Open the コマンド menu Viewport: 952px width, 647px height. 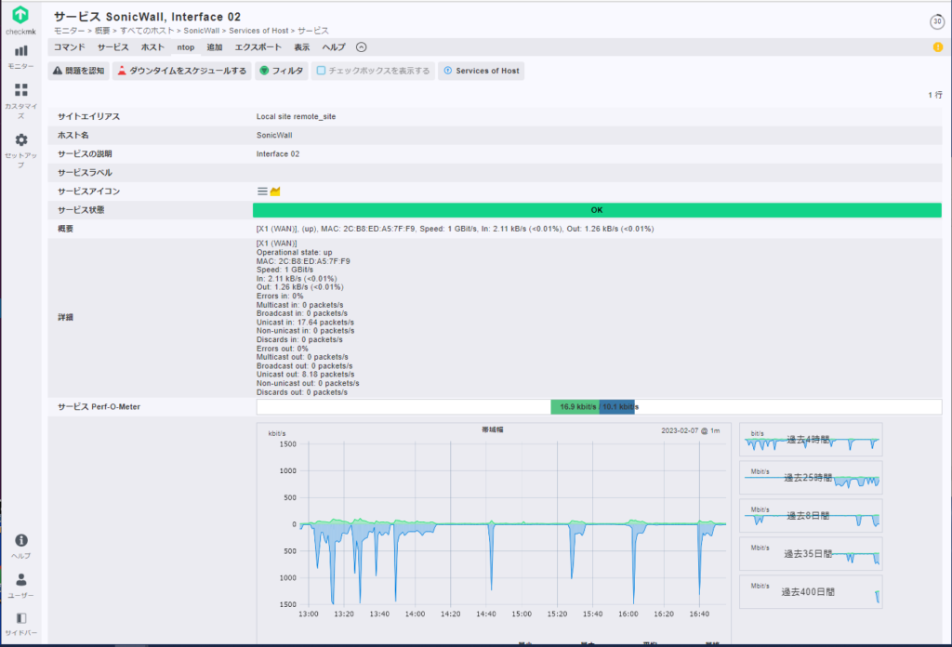pyautogui.click(x=69, y=47)
